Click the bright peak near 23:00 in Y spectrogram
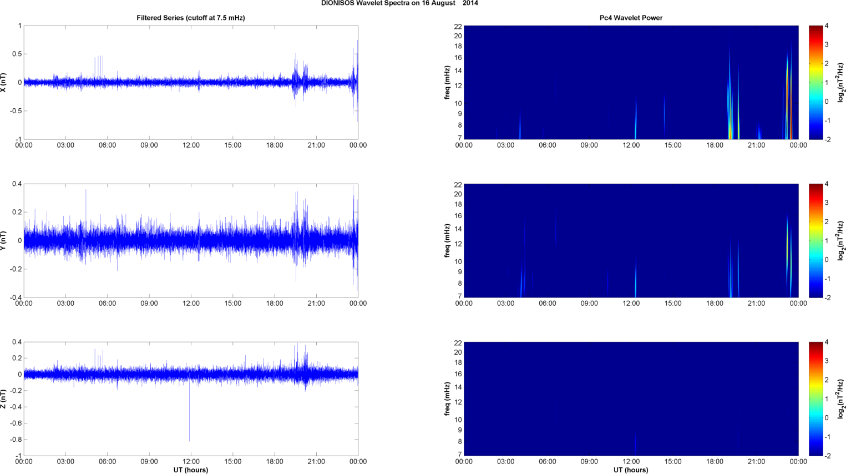The height and width of the screenshot is (474, 846). [787, 250]
